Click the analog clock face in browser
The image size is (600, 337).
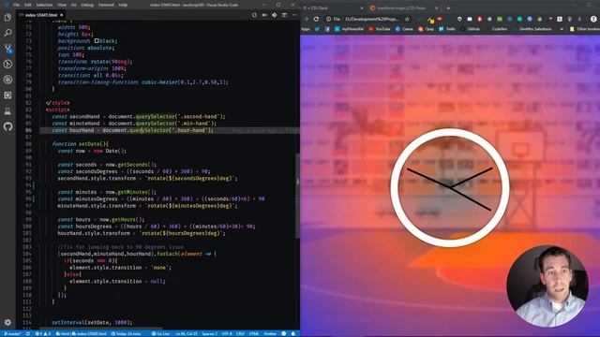coord(449,187)
